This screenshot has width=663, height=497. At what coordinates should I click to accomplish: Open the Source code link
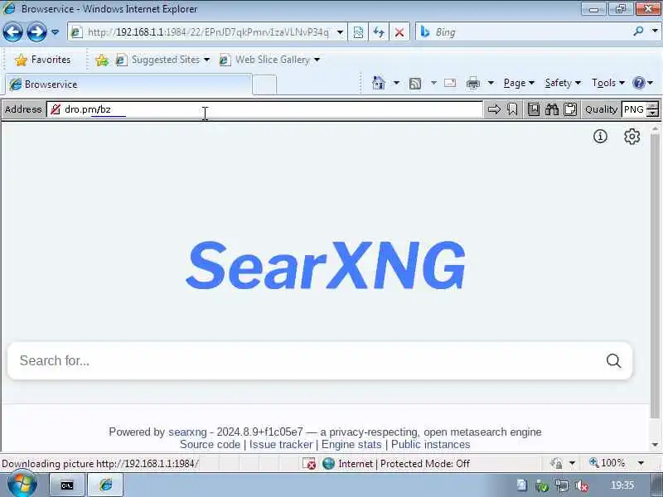point(210,444)
